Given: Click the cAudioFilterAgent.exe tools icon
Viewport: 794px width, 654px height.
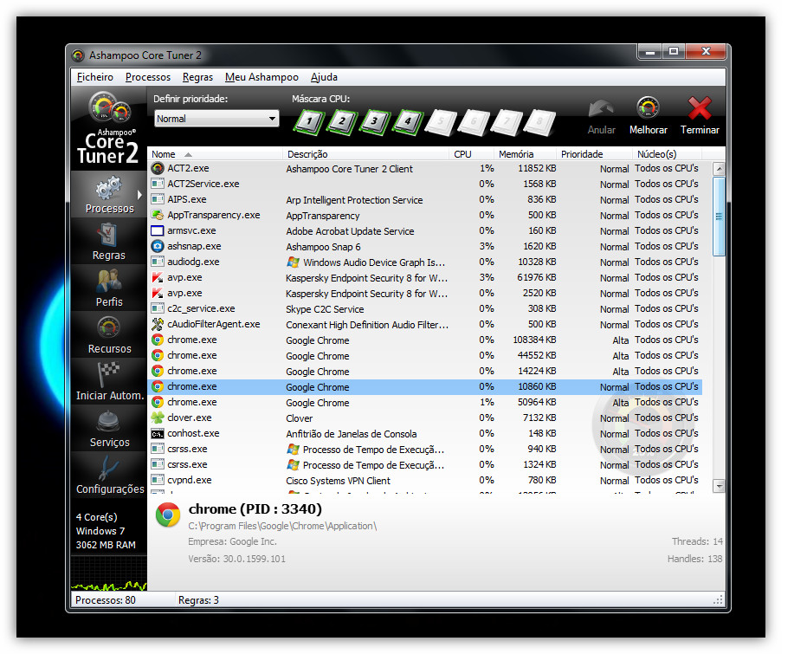Looking at the screenshot, I should pyautogui.click(x=158, y=325).
